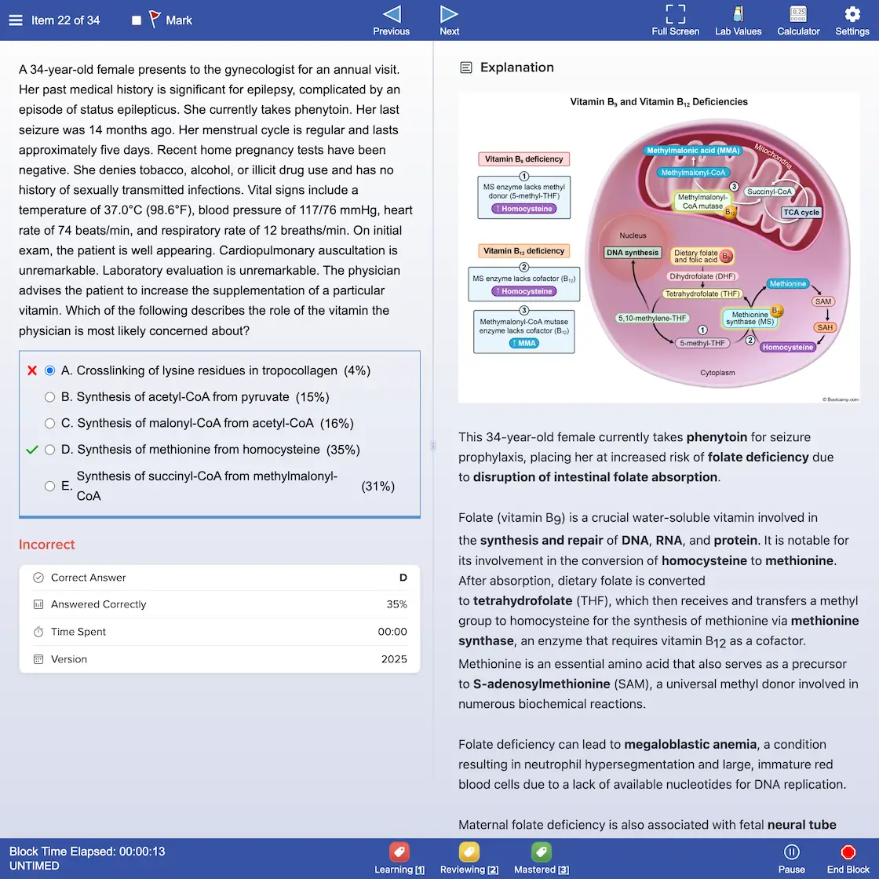This screenshot has height=879, width=879.
Task: Click the Block Time Elapsed readout
Action: [x=87, y=852]
